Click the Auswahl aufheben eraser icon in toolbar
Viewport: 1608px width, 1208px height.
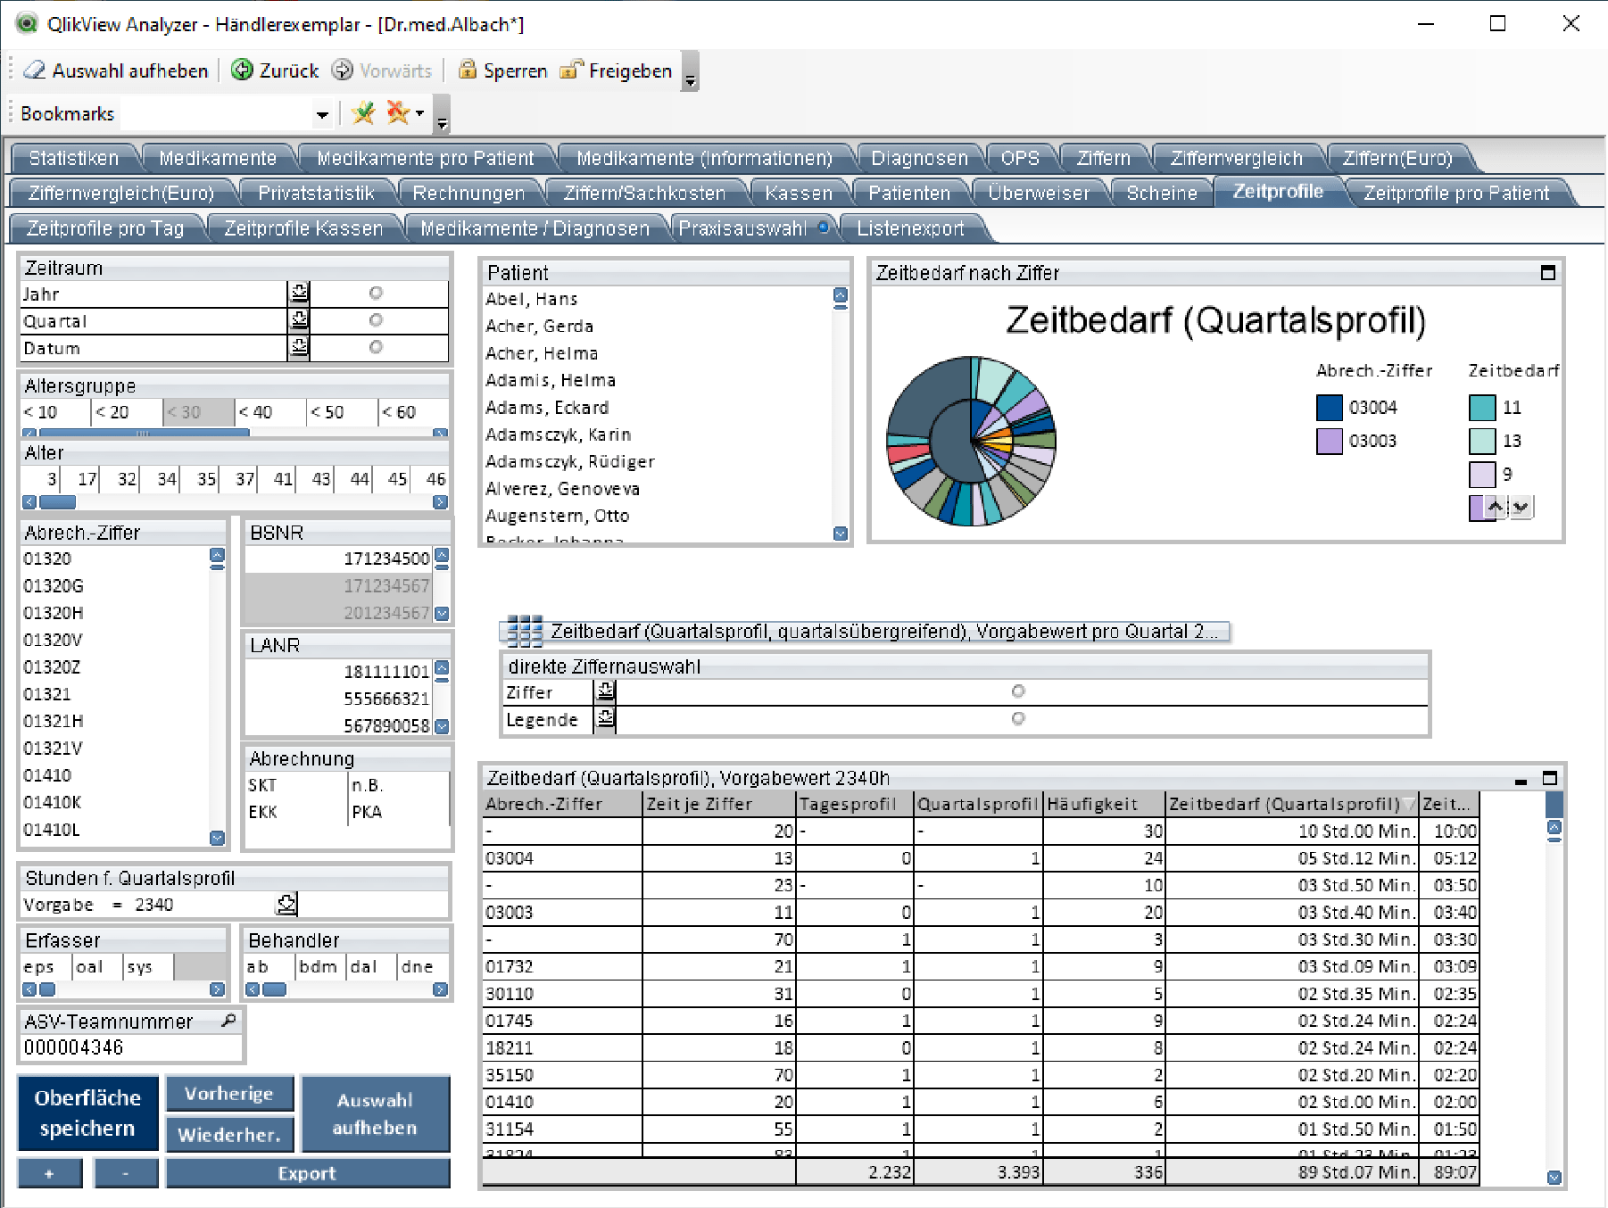click(34, 70)
